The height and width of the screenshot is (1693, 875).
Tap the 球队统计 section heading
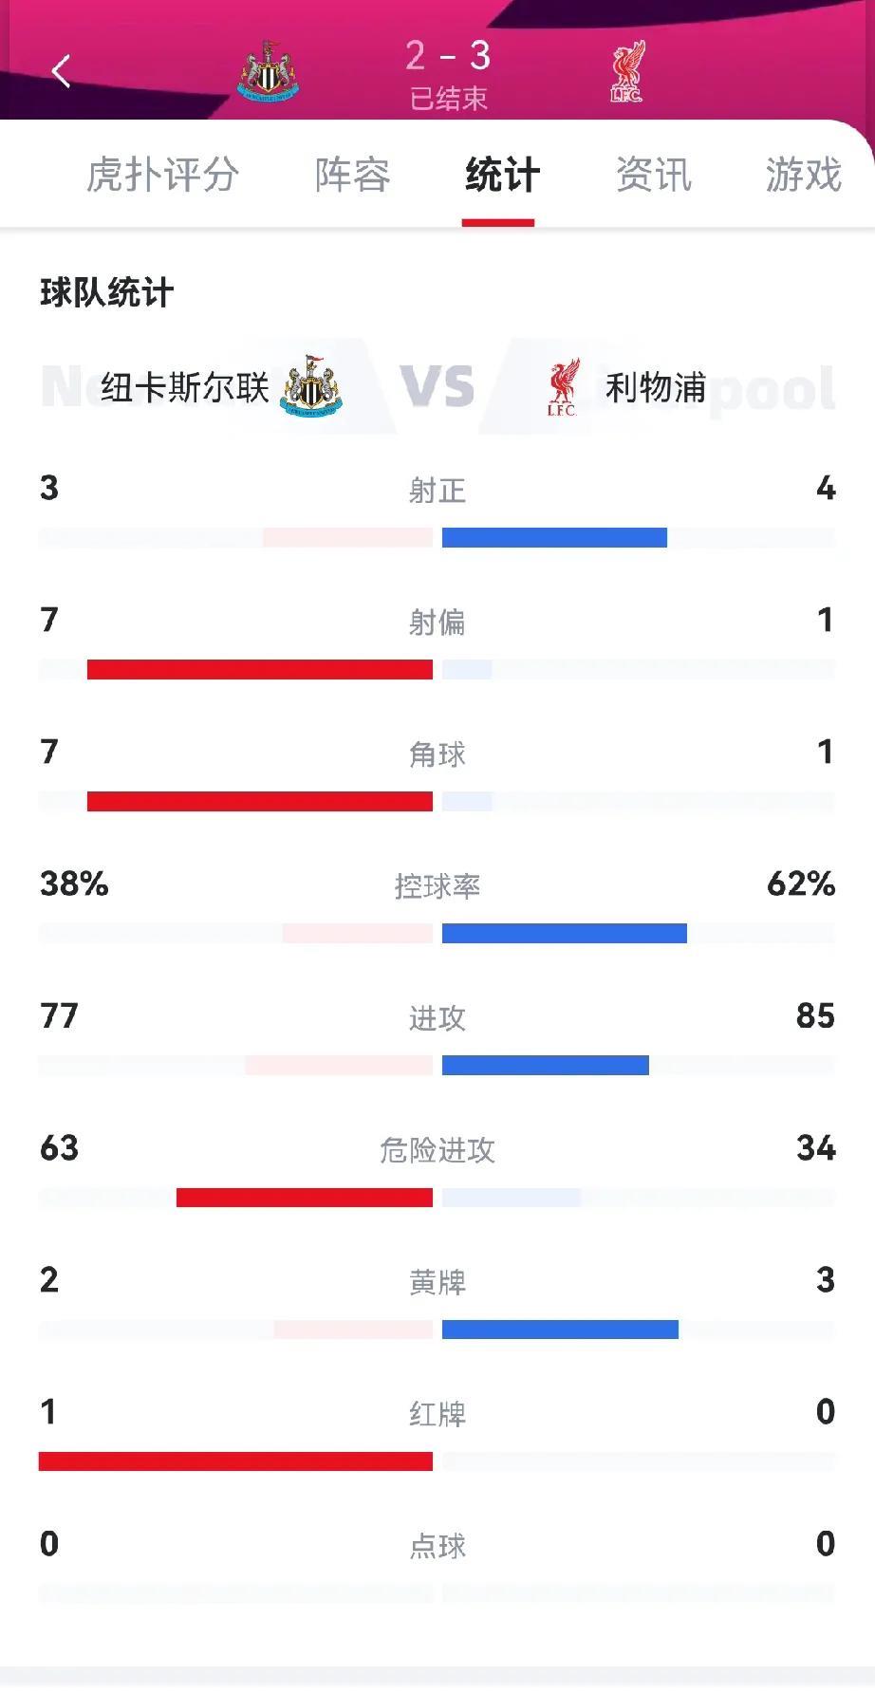pyautogui.click(x=106, y=292)
